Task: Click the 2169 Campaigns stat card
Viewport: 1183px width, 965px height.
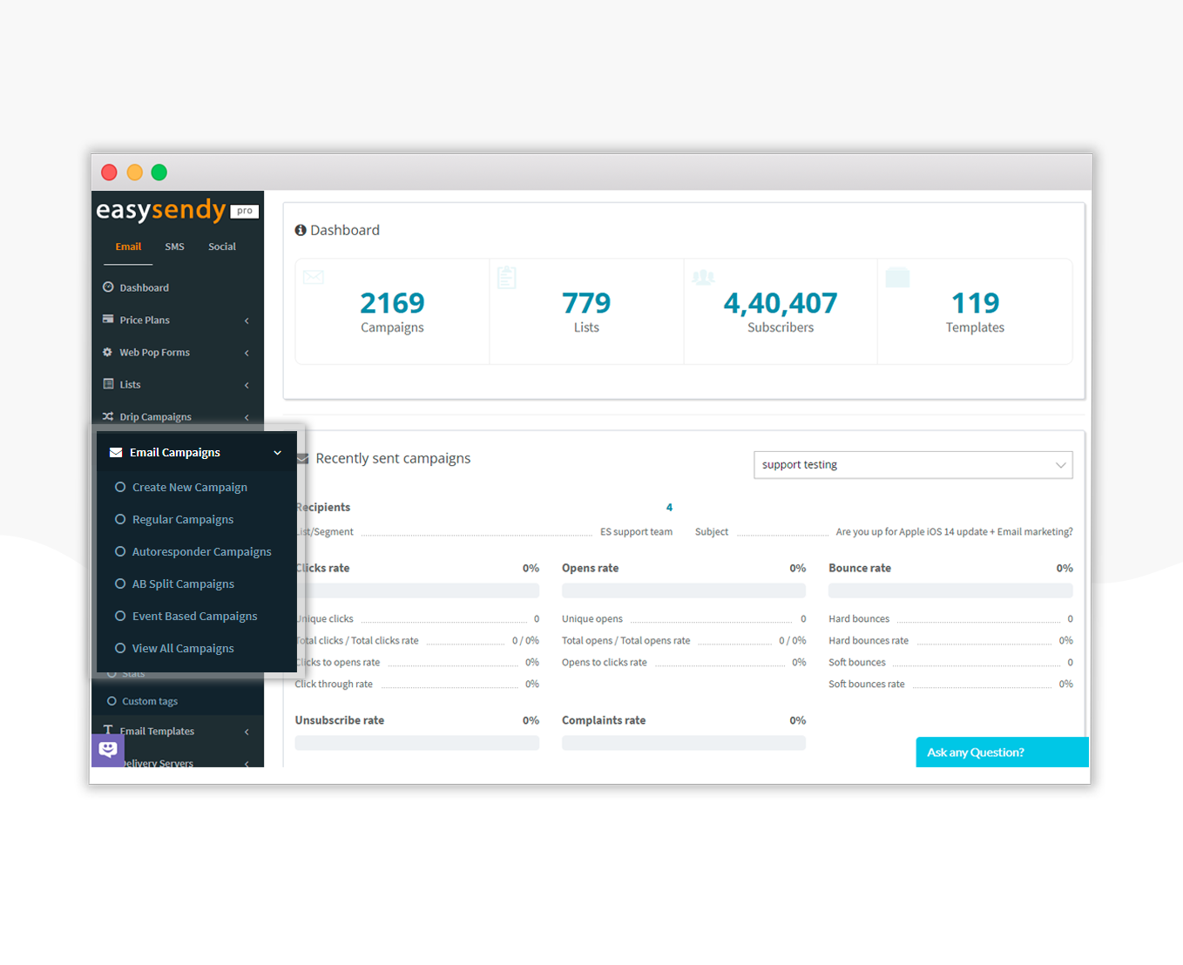Action: pyautogui.click(x=392, y=312)
